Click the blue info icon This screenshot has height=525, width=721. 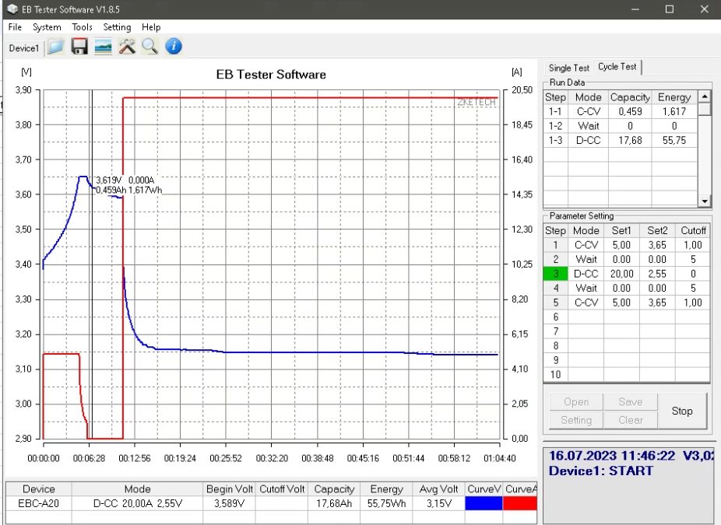[x=174, y=47]
